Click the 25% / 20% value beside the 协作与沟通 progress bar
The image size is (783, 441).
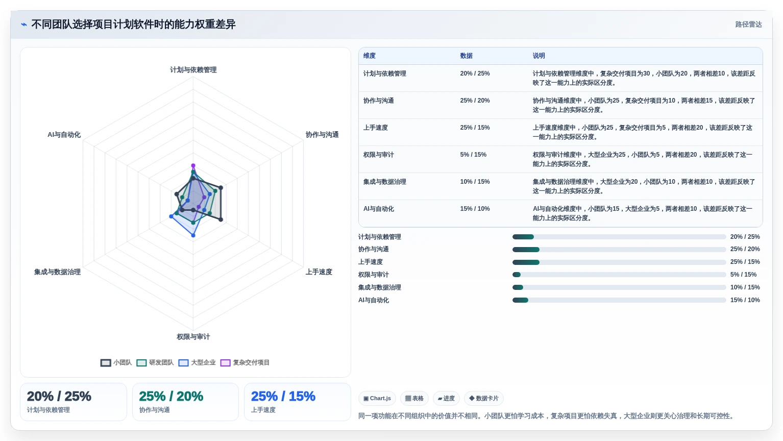tap(745, 249)
